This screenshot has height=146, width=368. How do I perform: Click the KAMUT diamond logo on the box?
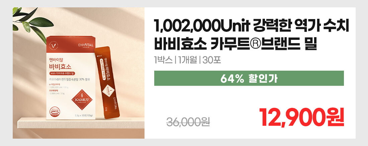tap(82, 100)
